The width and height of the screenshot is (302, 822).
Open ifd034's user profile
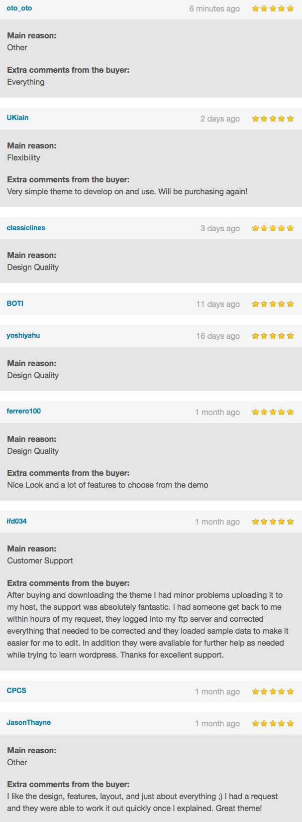(x=16, y=521)
